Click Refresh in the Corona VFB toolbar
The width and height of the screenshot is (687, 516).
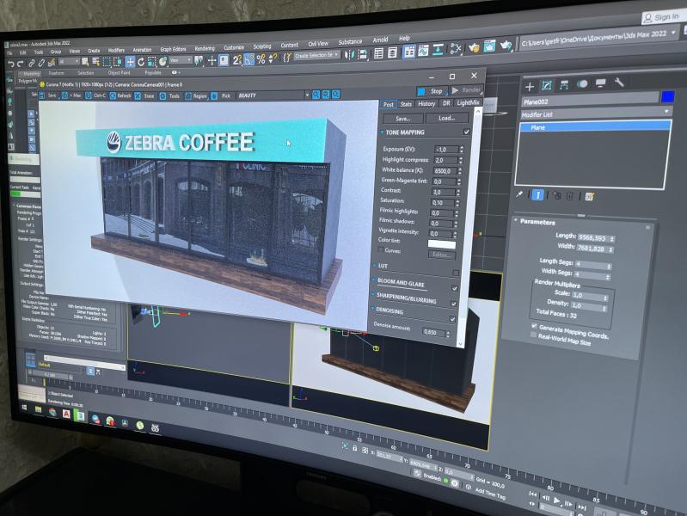click(x=120, y=95)
